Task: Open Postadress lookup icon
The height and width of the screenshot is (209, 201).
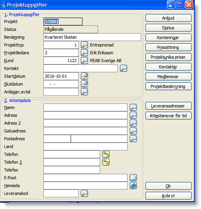Action: pyautogui.click(x=133, y=139)
